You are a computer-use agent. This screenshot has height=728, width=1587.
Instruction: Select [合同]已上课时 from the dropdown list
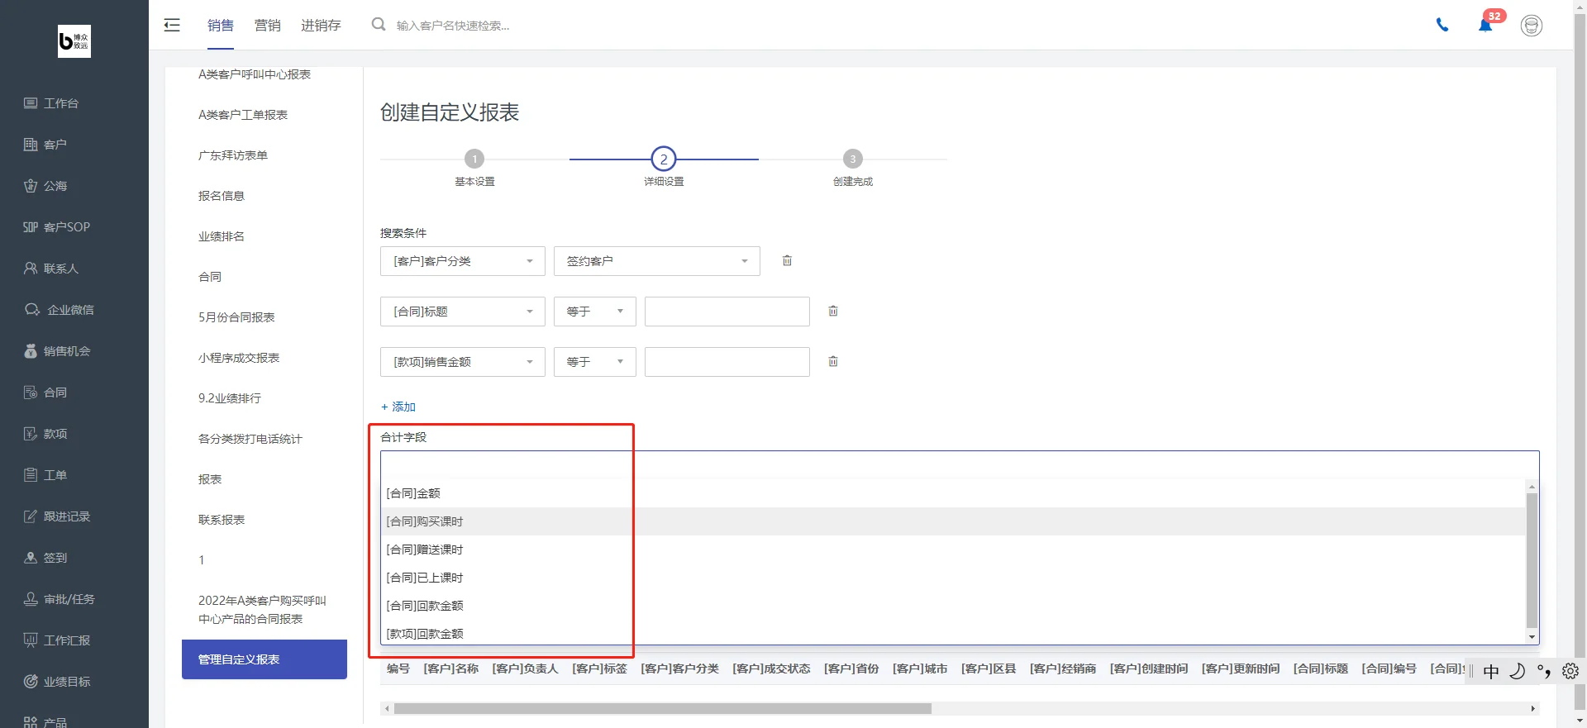pos(953,578)
